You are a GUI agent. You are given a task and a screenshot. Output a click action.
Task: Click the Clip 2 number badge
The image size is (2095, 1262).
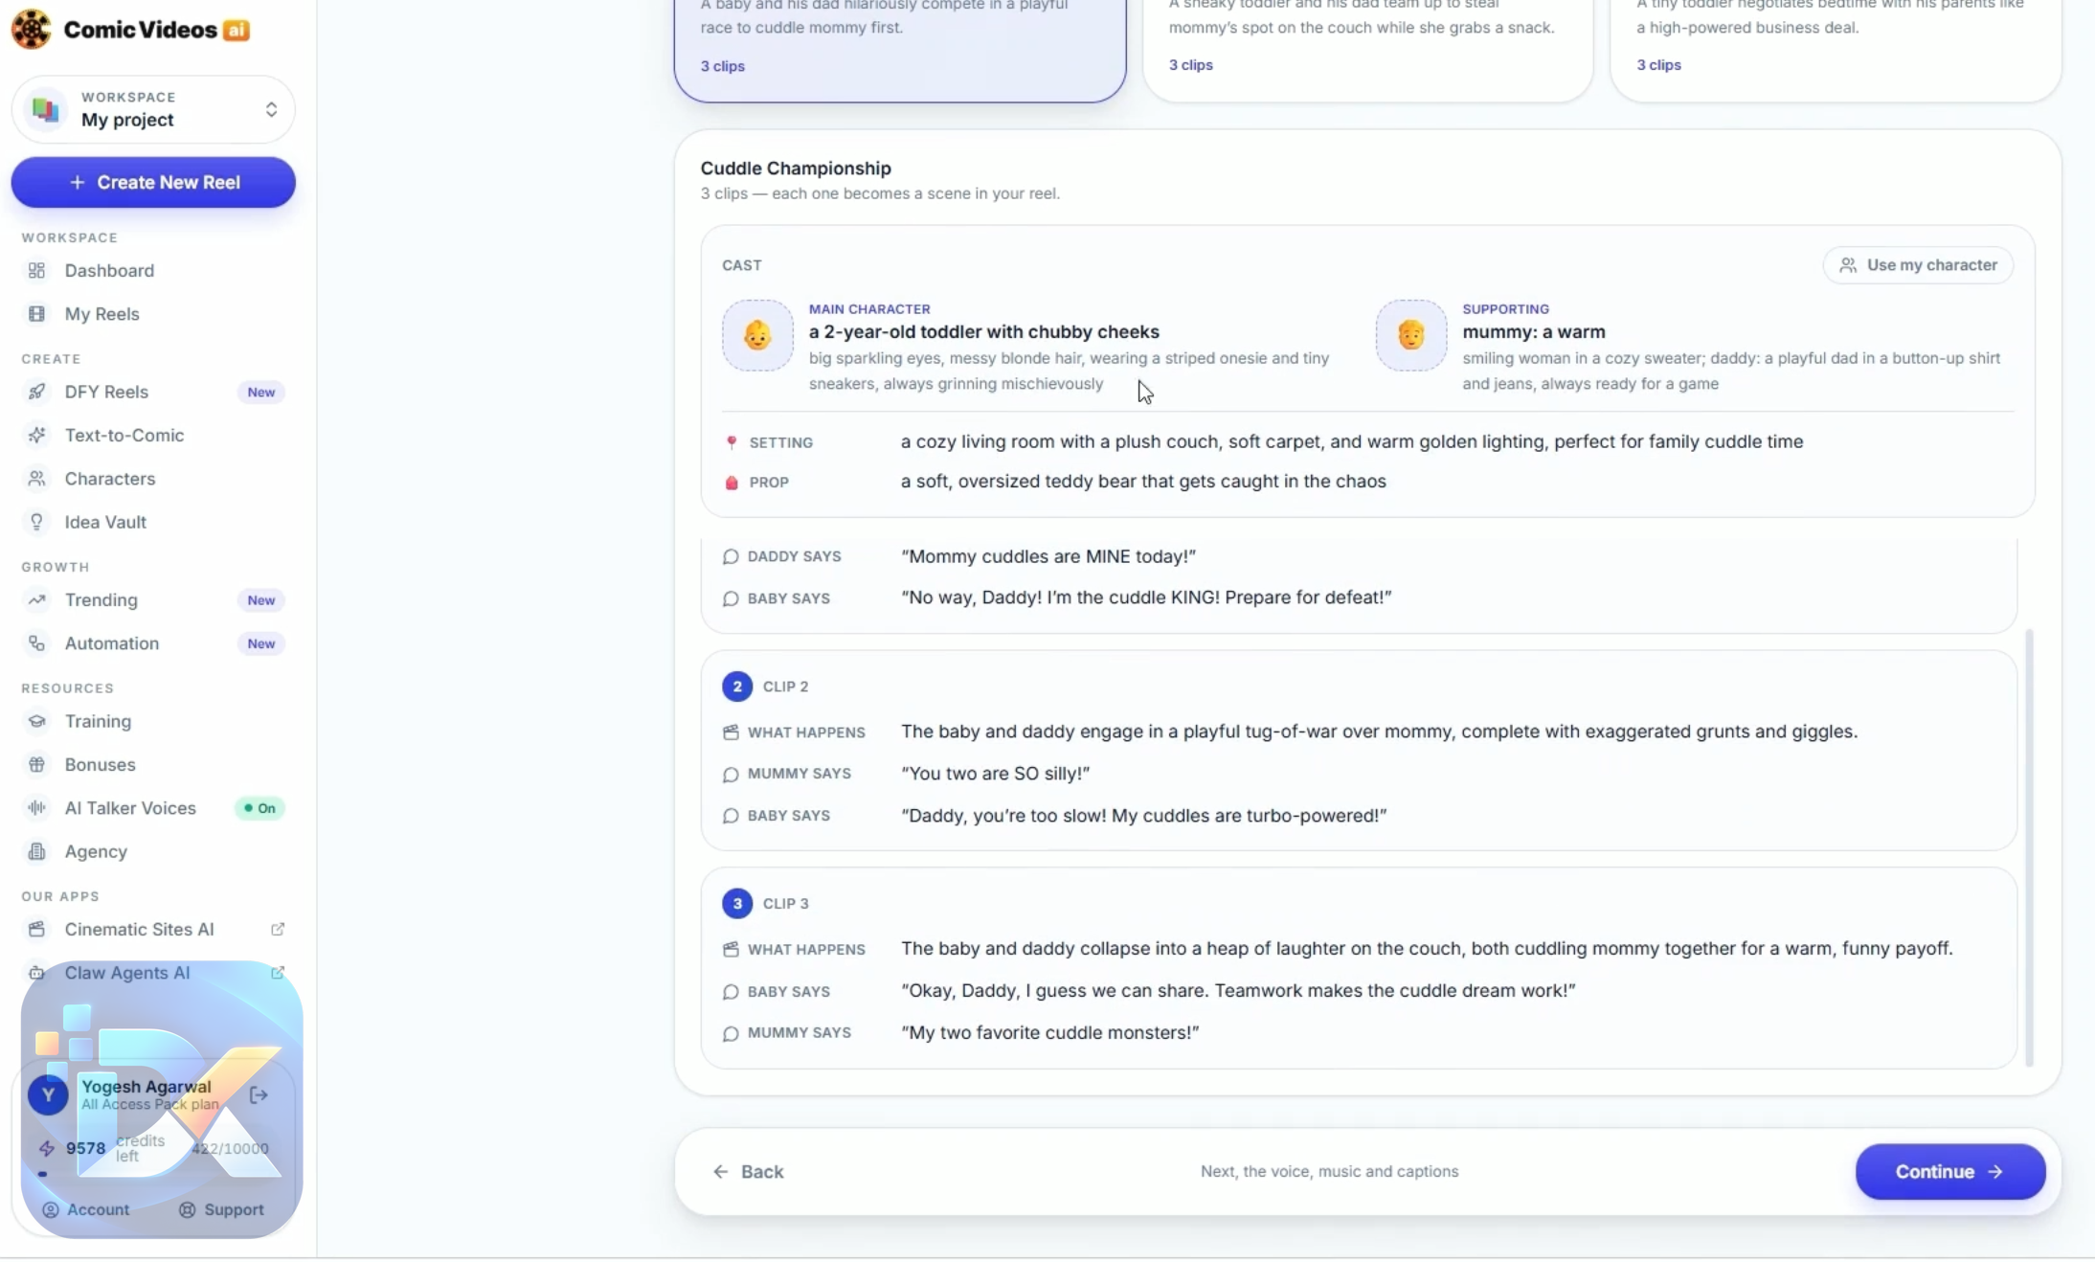point(736,687)
